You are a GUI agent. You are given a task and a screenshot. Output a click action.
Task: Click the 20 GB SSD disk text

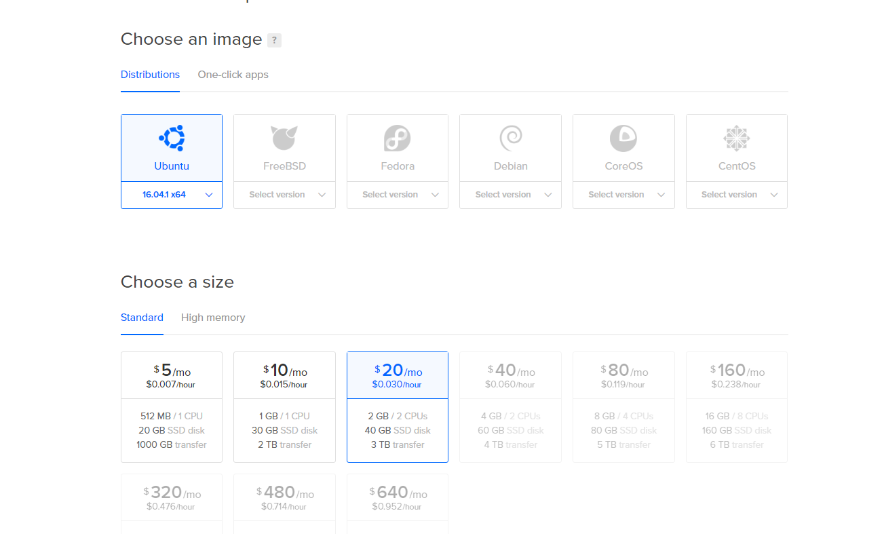[x=172, y=430]
